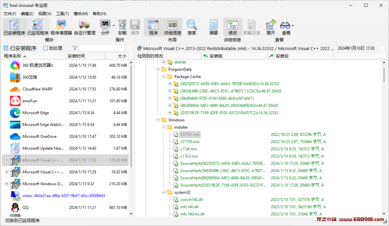
Task: Expand Microsoft Windows D... entry
Action: 7,184
